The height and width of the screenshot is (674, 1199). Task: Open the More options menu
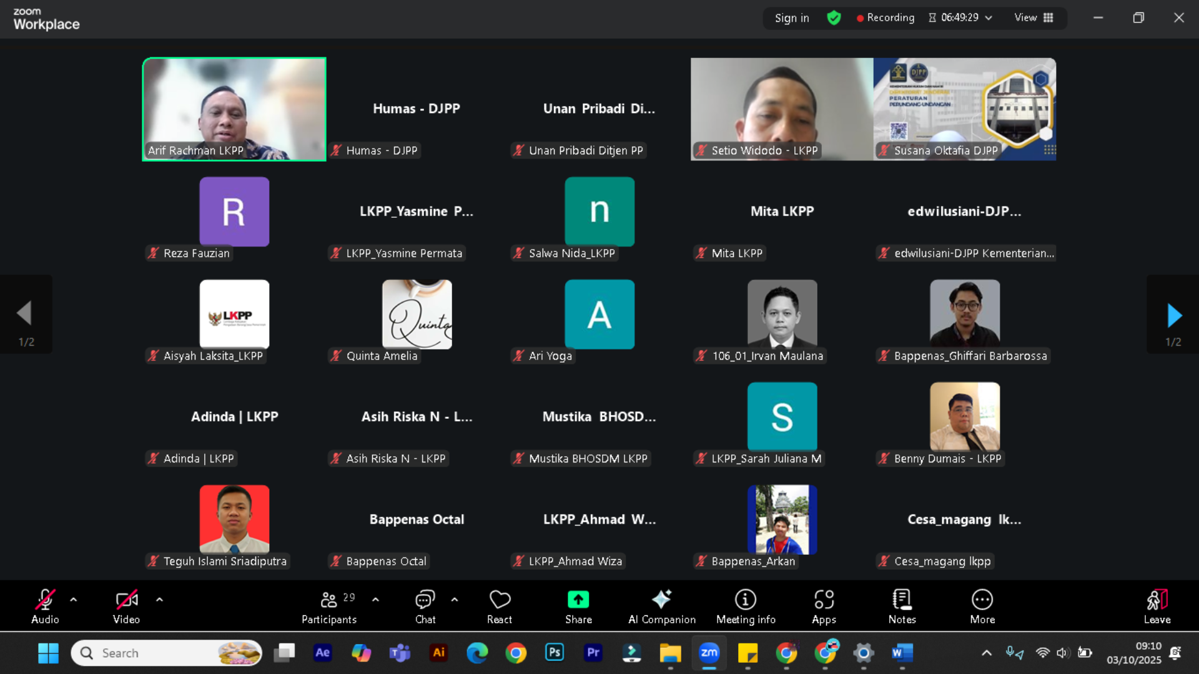tap(982, 607)
